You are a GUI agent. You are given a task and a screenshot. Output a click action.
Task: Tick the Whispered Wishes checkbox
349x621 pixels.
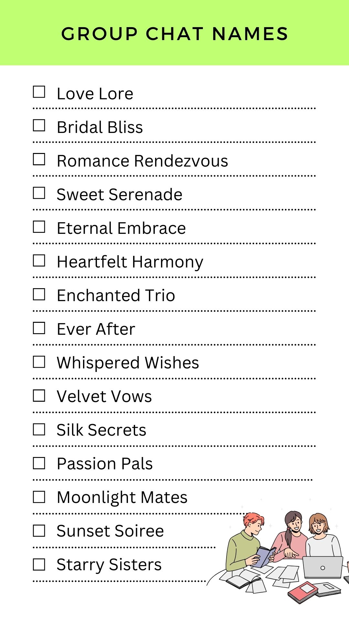[x=39, y=362]
